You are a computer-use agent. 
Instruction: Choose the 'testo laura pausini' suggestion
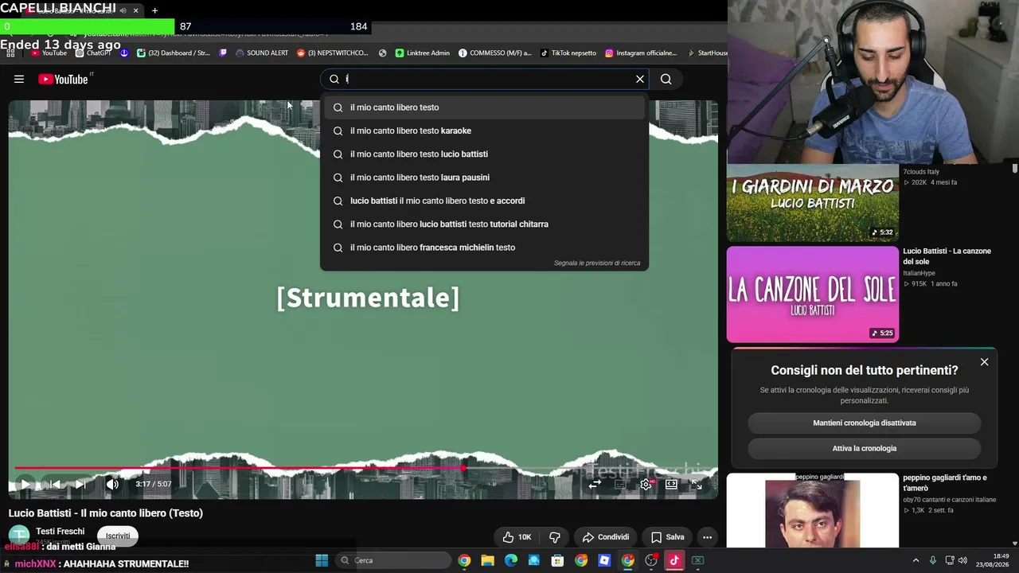[x=484, y=177]
